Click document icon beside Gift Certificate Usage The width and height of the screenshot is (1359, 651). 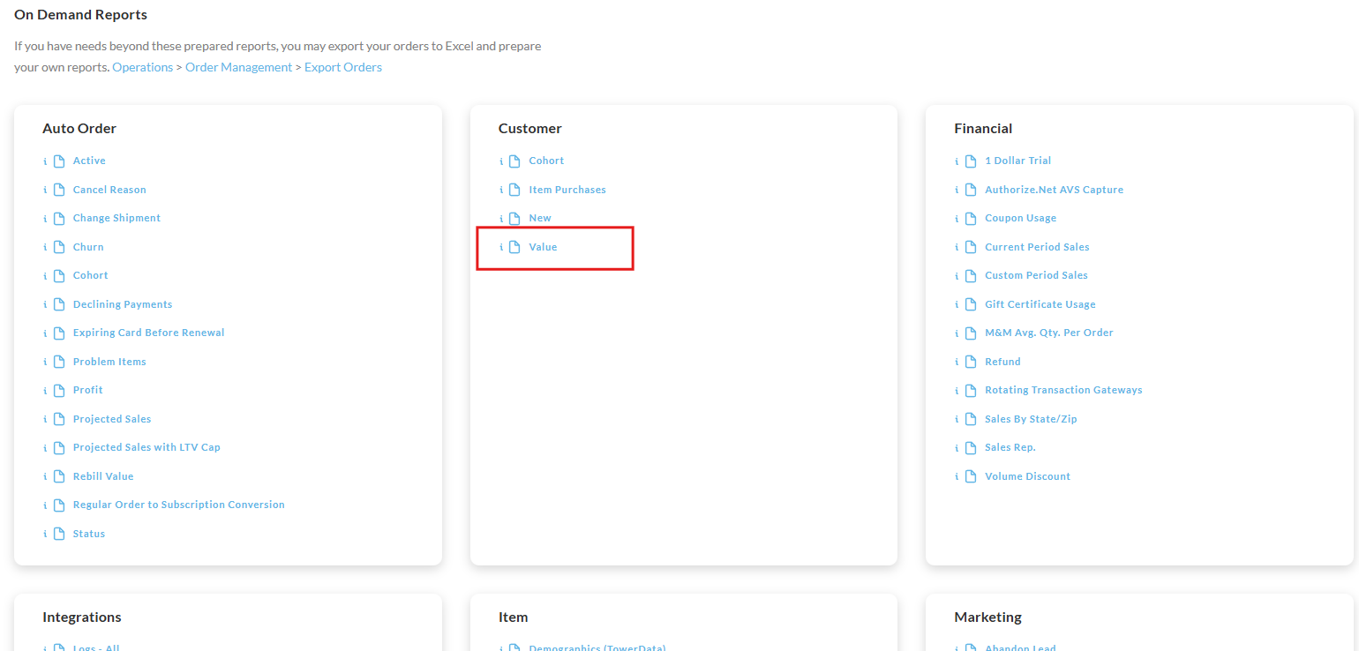971,304
